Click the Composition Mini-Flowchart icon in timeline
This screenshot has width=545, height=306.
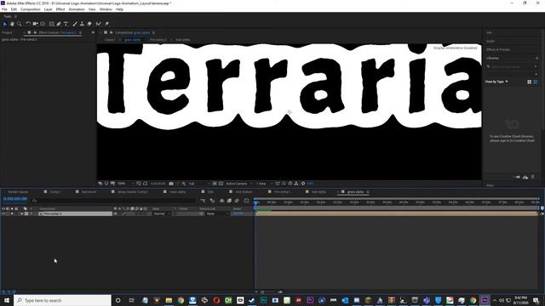(x=203, y=201)
